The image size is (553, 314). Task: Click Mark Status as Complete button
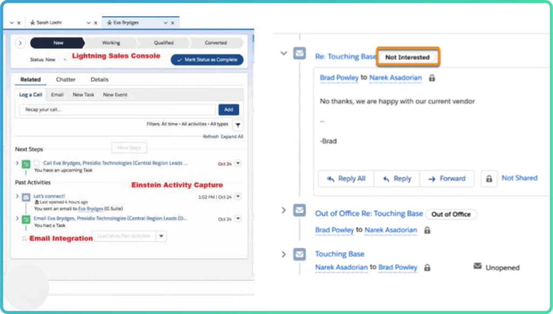207,59
